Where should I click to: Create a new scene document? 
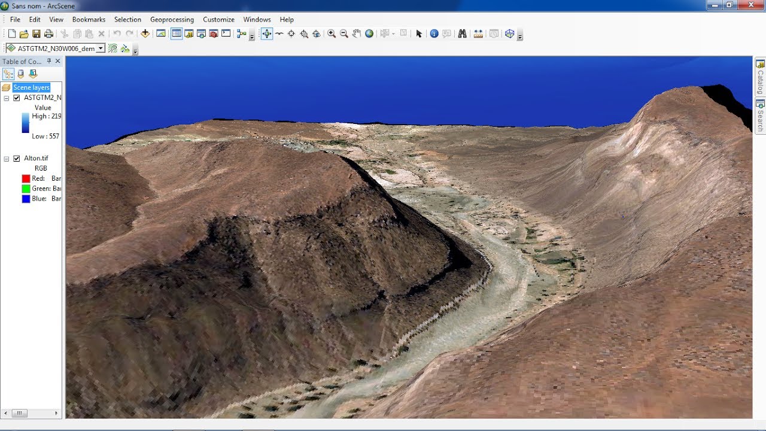(12, 34)
